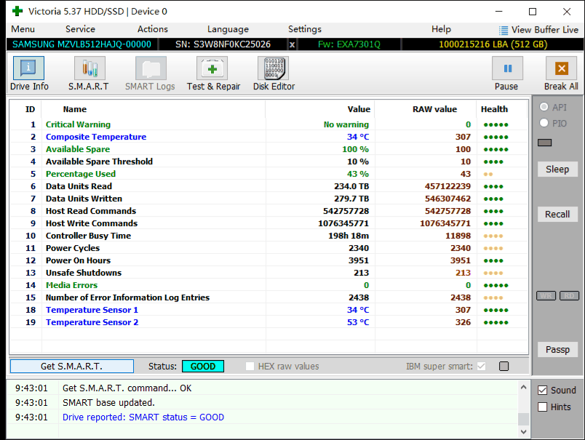Click the green cross Victoria app icon

click(17, 11)
